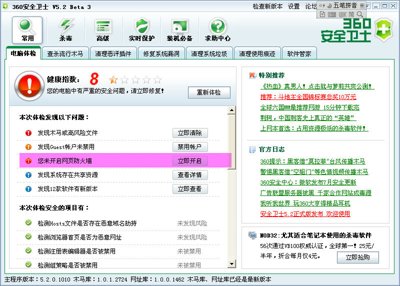Open red link 推荐:斗地主全国锦标赛总奖10万元
This screenshot has height=286, width=400.
(x=308, y=97)
